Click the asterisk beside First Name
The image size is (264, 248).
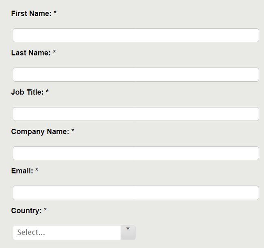[x=55, y=13]
